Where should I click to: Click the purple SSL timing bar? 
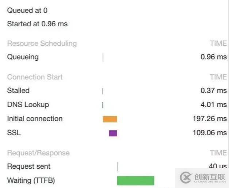(113, 133)
